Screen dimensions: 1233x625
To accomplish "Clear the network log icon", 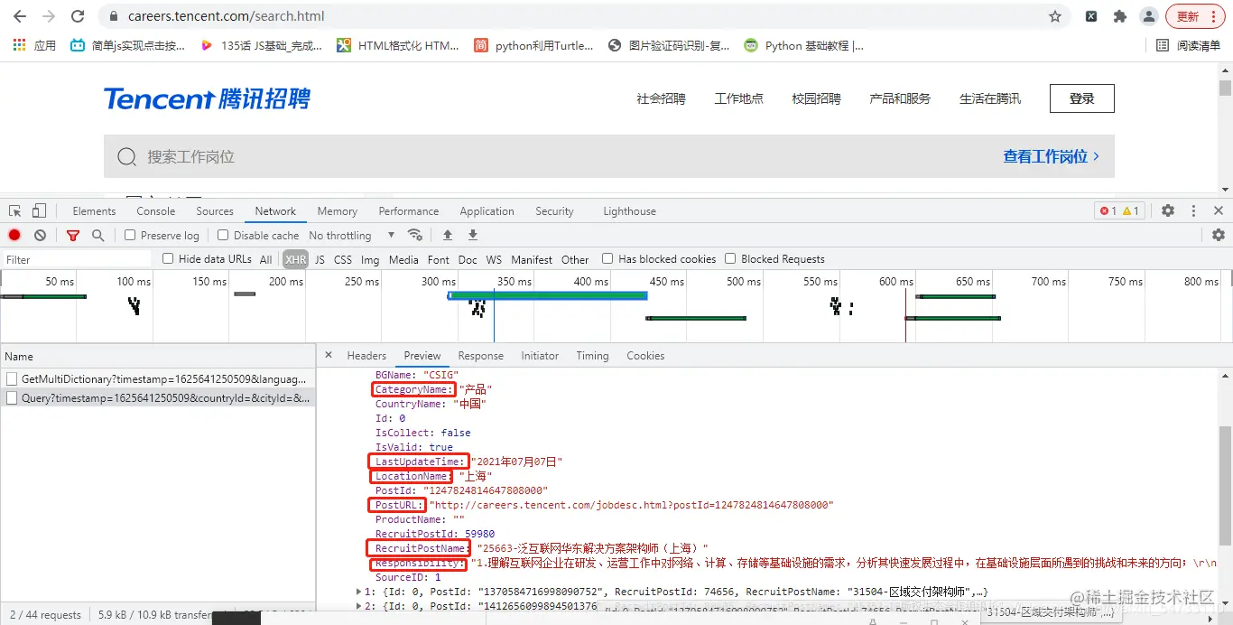I will [x=40, y=235].
